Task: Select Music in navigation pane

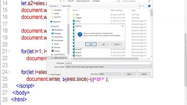Action: click(56, 44)
